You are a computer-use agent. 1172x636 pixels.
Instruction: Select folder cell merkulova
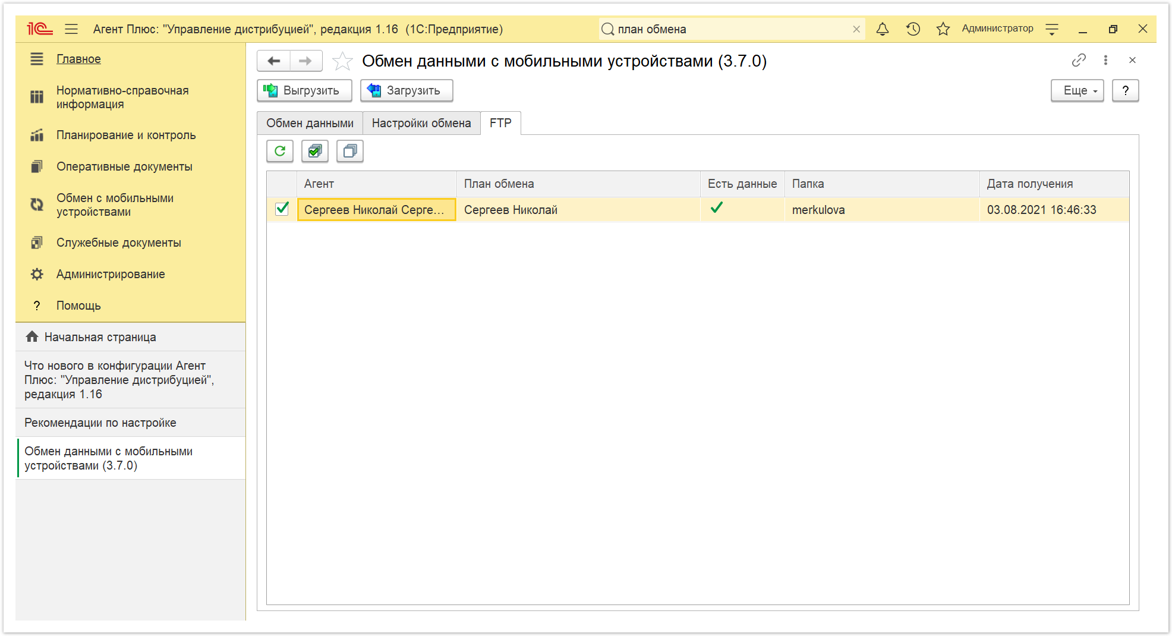(x=882, y=209)
